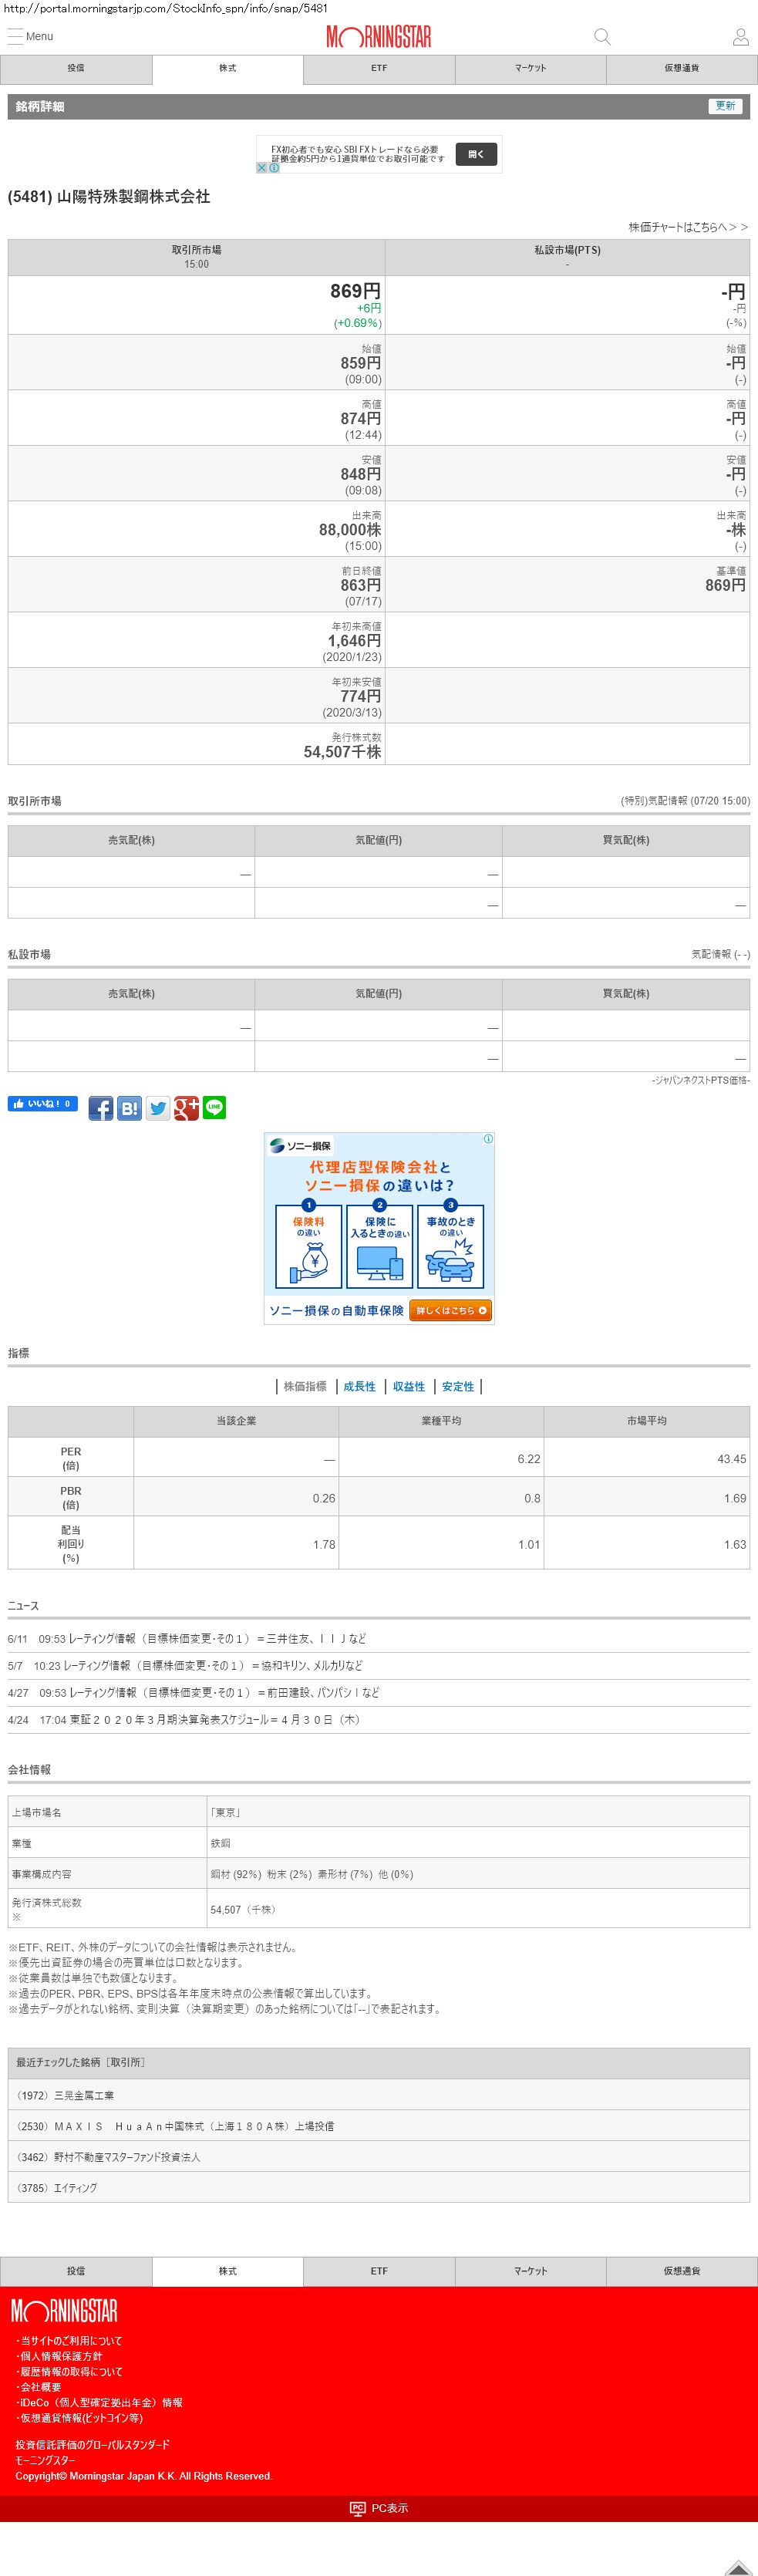Share via Facebook icon
758x2576 pixels.
101,1108
